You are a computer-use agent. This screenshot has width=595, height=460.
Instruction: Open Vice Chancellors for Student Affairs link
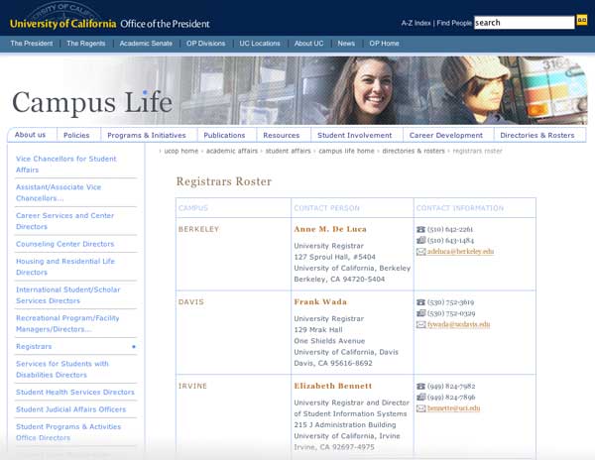pyautogui.click(x=66, y=165)
